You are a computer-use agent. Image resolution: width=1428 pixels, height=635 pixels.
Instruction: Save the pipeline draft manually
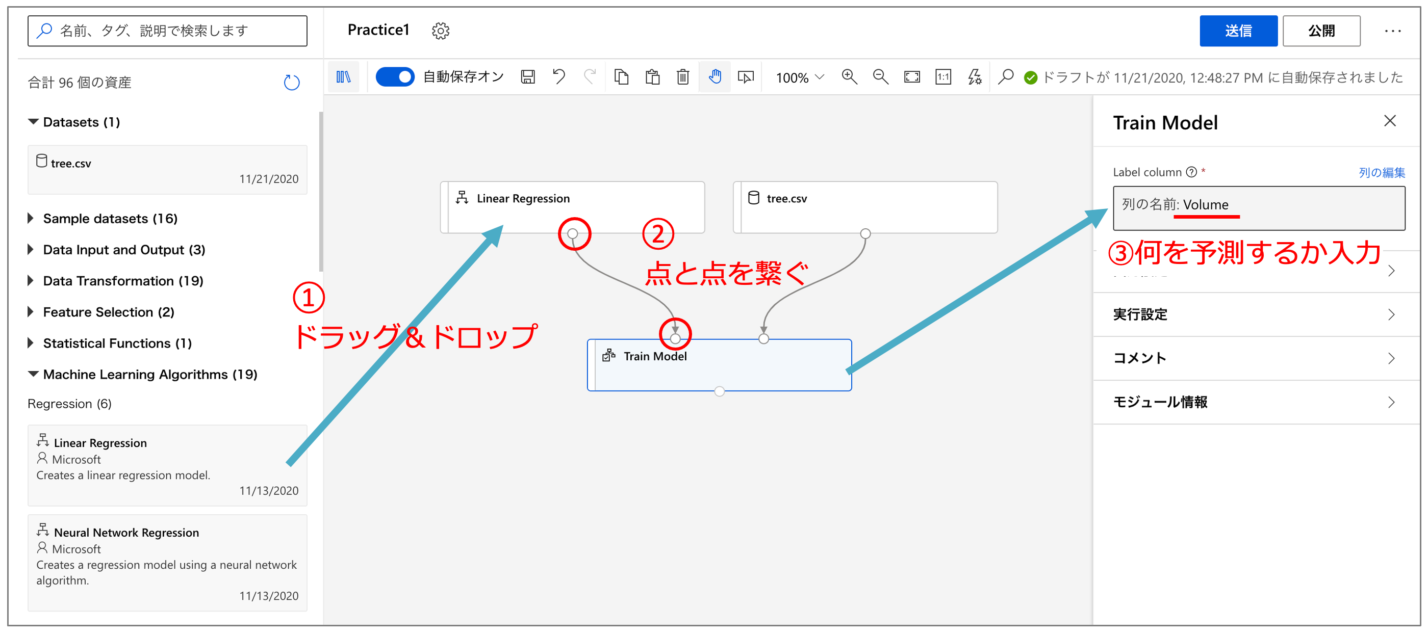[x=528, y=77]
